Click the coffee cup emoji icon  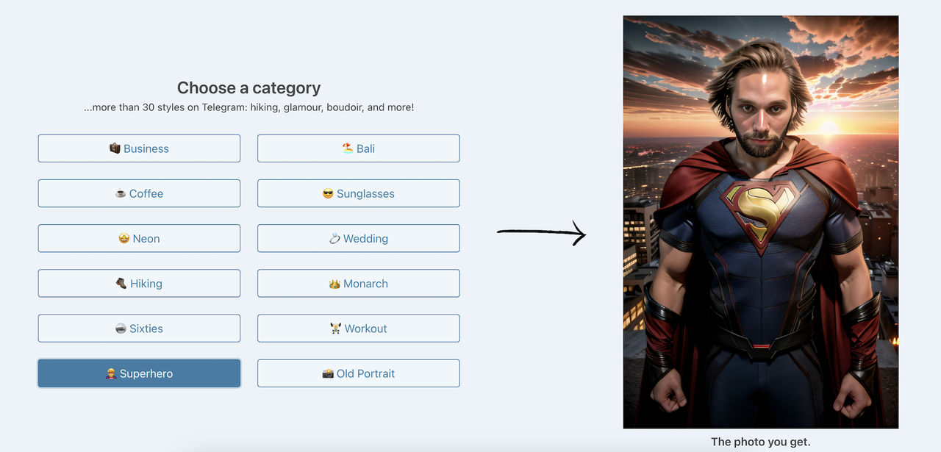click(121, 194)
